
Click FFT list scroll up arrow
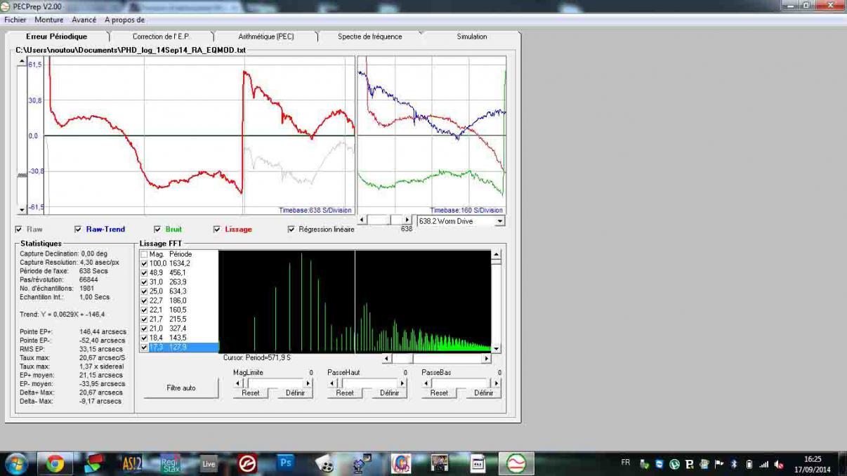click(496, 254)
